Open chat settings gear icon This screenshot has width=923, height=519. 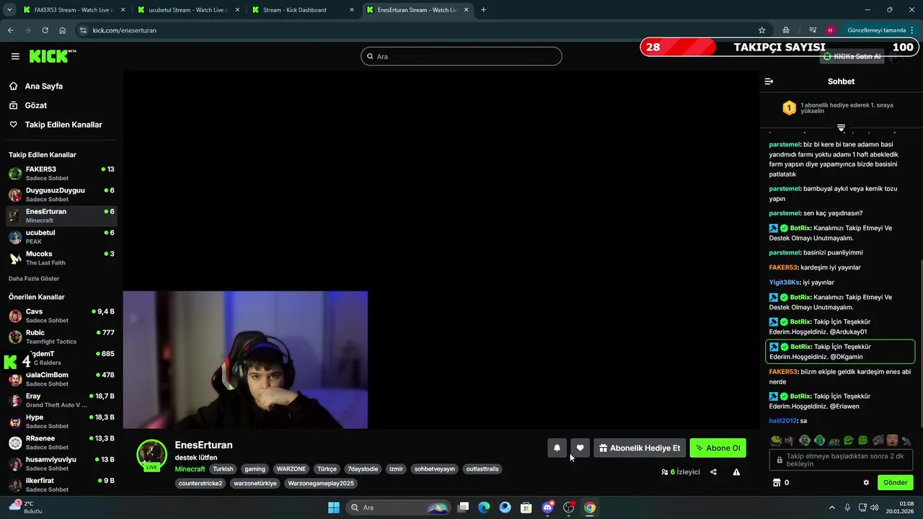click(866, 482)
